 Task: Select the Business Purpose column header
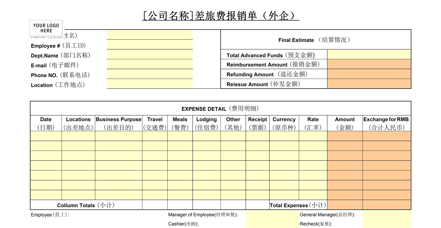pos(119,123)
